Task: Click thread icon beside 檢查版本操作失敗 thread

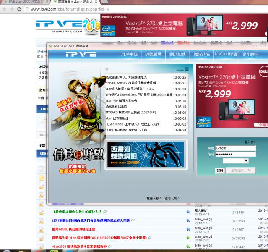Action: pos(42,213)
